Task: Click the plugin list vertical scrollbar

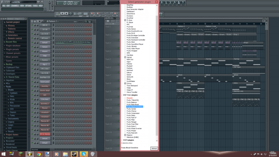Action: 157,63
